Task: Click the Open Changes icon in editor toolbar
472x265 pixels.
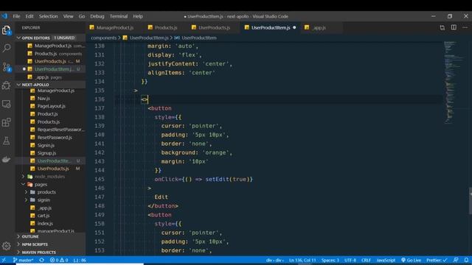Action: click(x=442, y=28)
